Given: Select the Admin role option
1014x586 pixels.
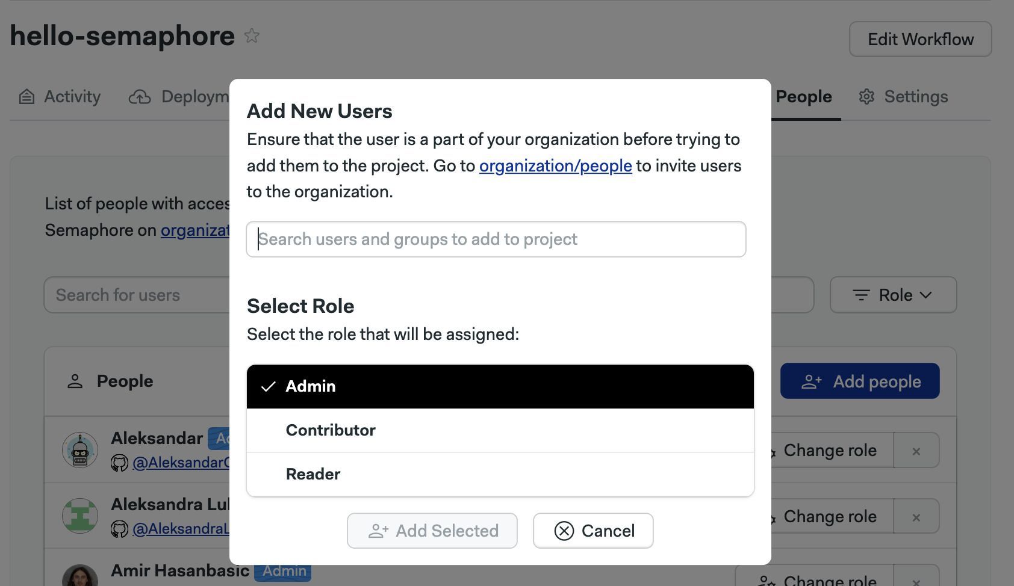Looking at the screenshot, I should 500,386.
